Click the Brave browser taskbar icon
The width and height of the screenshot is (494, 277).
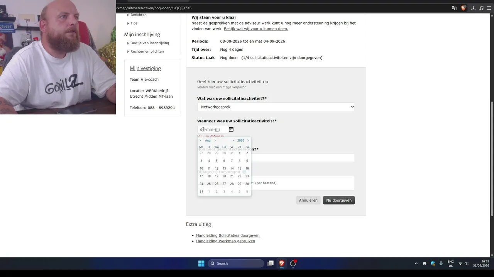tap(282, 264)
